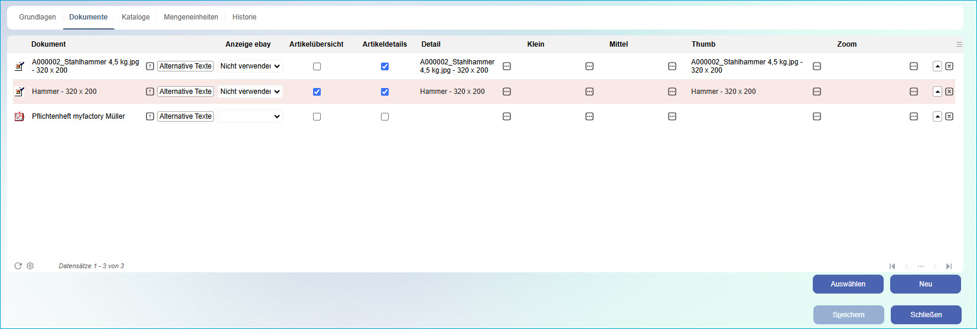Select the Dokumente tab
Screen dimensions: 977x329
[x=89, y=17]
